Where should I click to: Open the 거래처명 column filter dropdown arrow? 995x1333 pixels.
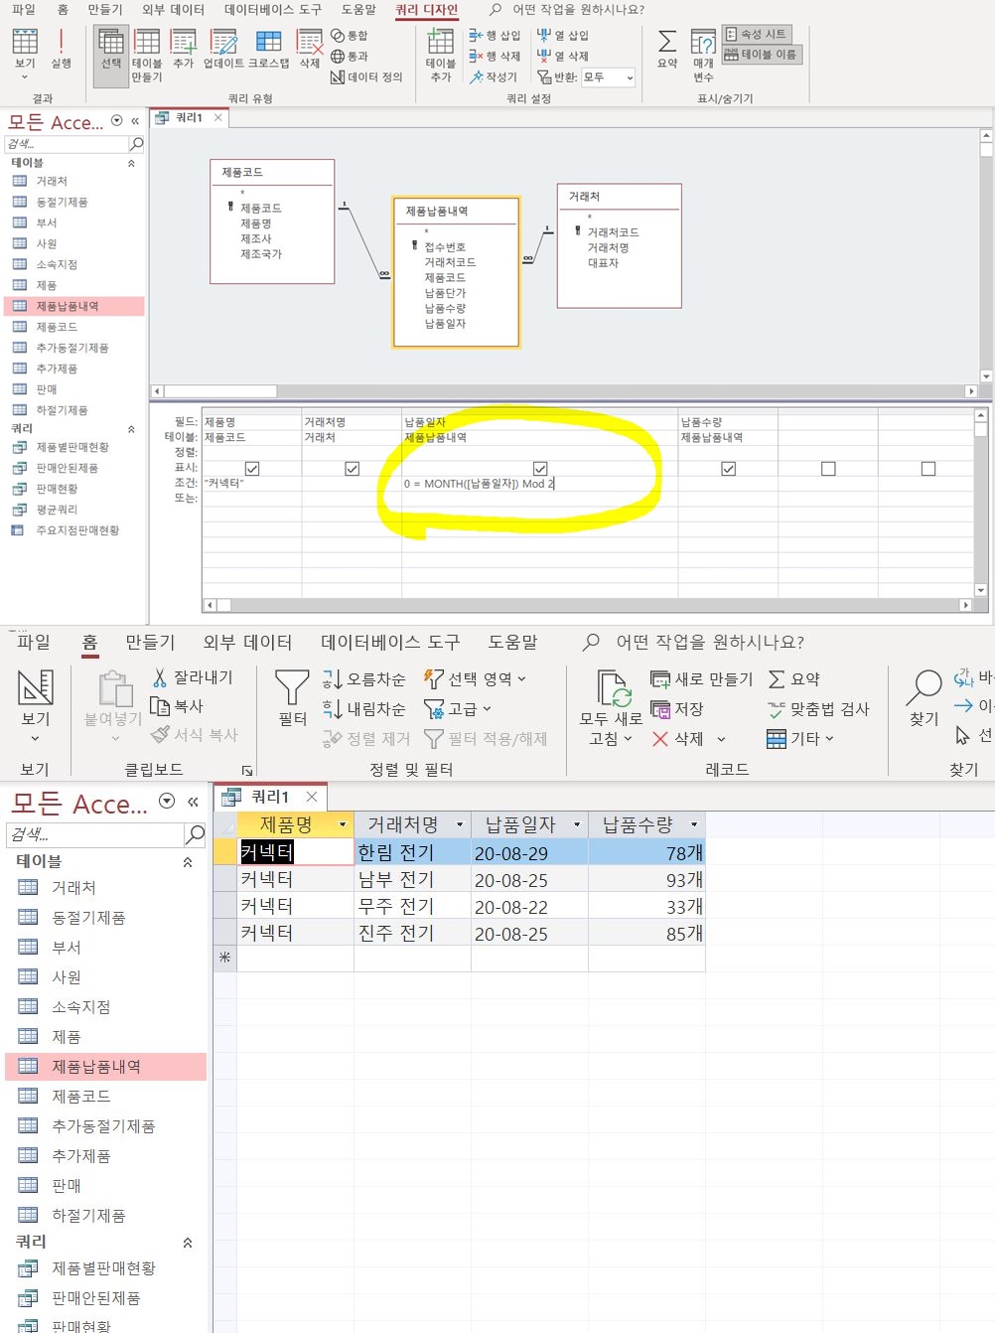click(460, 824)
